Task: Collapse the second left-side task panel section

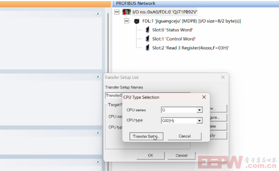Action: point(98,77)
